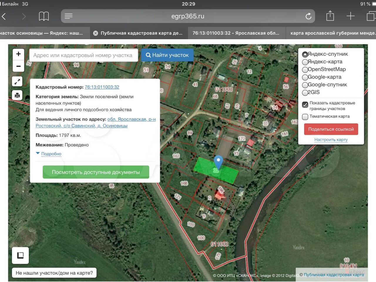Click parcel label 51 on the map
This screenshot has width=376, height=282.
pos(146,70)
